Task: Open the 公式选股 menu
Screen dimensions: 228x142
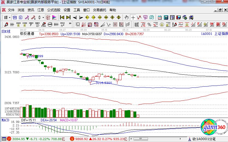Action: point(54,10)
